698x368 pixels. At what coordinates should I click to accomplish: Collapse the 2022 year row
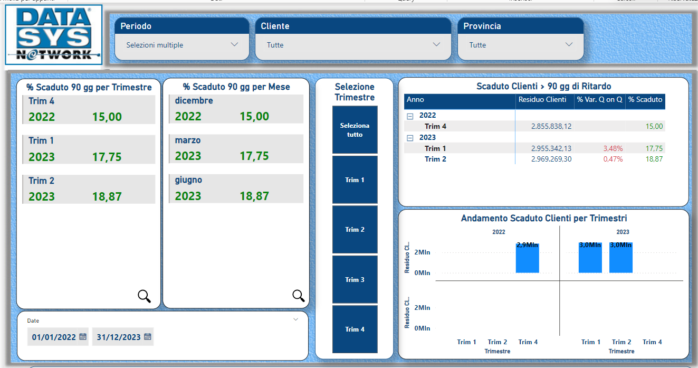coord(410,116)
